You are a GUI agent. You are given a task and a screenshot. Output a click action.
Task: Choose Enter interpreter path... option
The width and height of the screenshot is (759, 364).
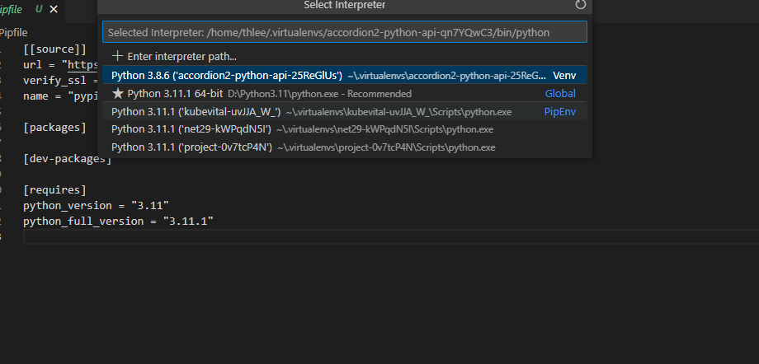[x=345, y=57]
